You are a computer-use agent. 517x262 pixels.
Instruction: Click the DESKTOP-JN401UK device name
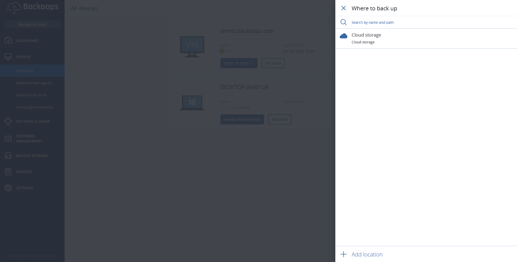245,87
